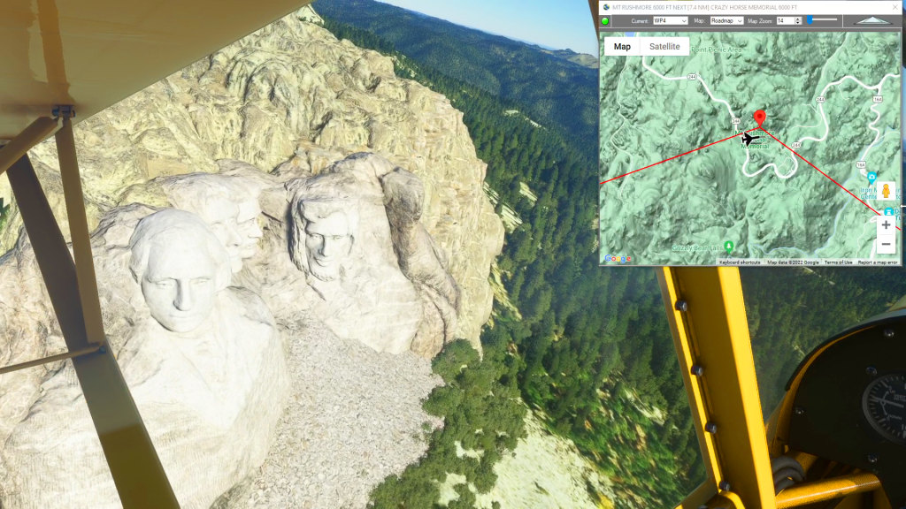Open the Terms of Use link
The width and height of the screenshot is (906, 509).
point(838,262)
